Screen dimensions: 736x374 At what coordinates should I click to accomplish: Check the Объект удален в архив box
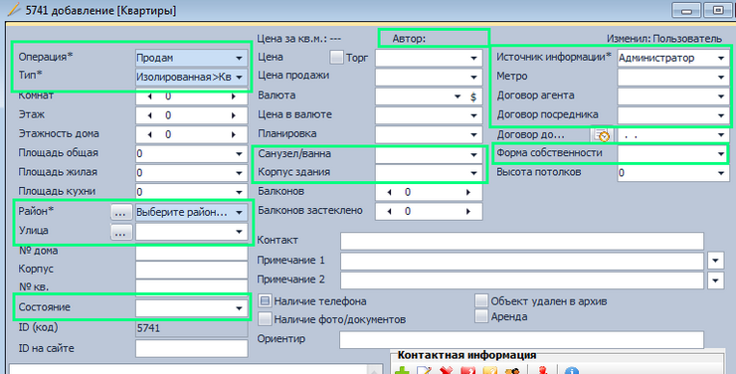pyautogui.click(x=481, y=300)
